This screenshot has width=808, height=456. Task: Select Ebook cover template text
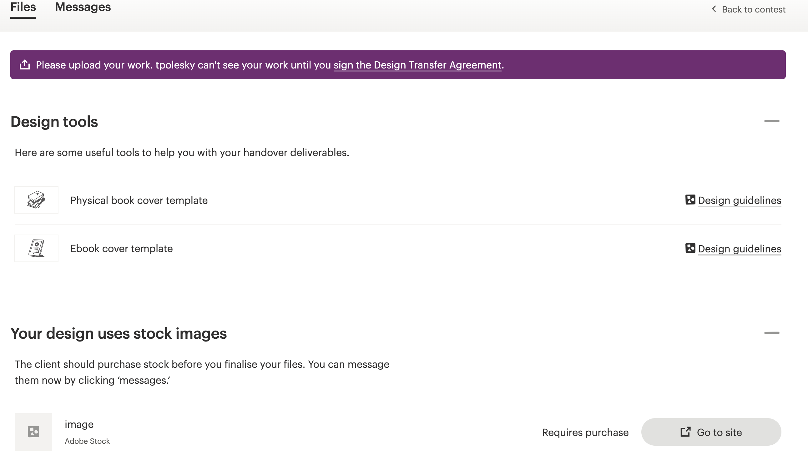[x=121, y=249]
